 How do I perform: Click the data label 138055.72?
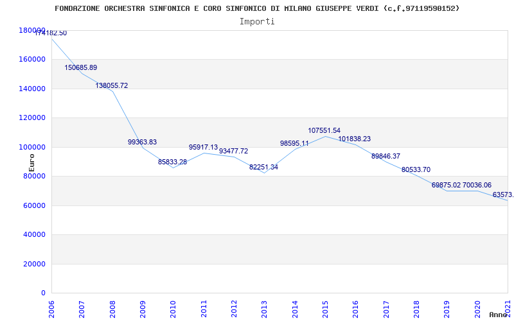click(111, 86)
